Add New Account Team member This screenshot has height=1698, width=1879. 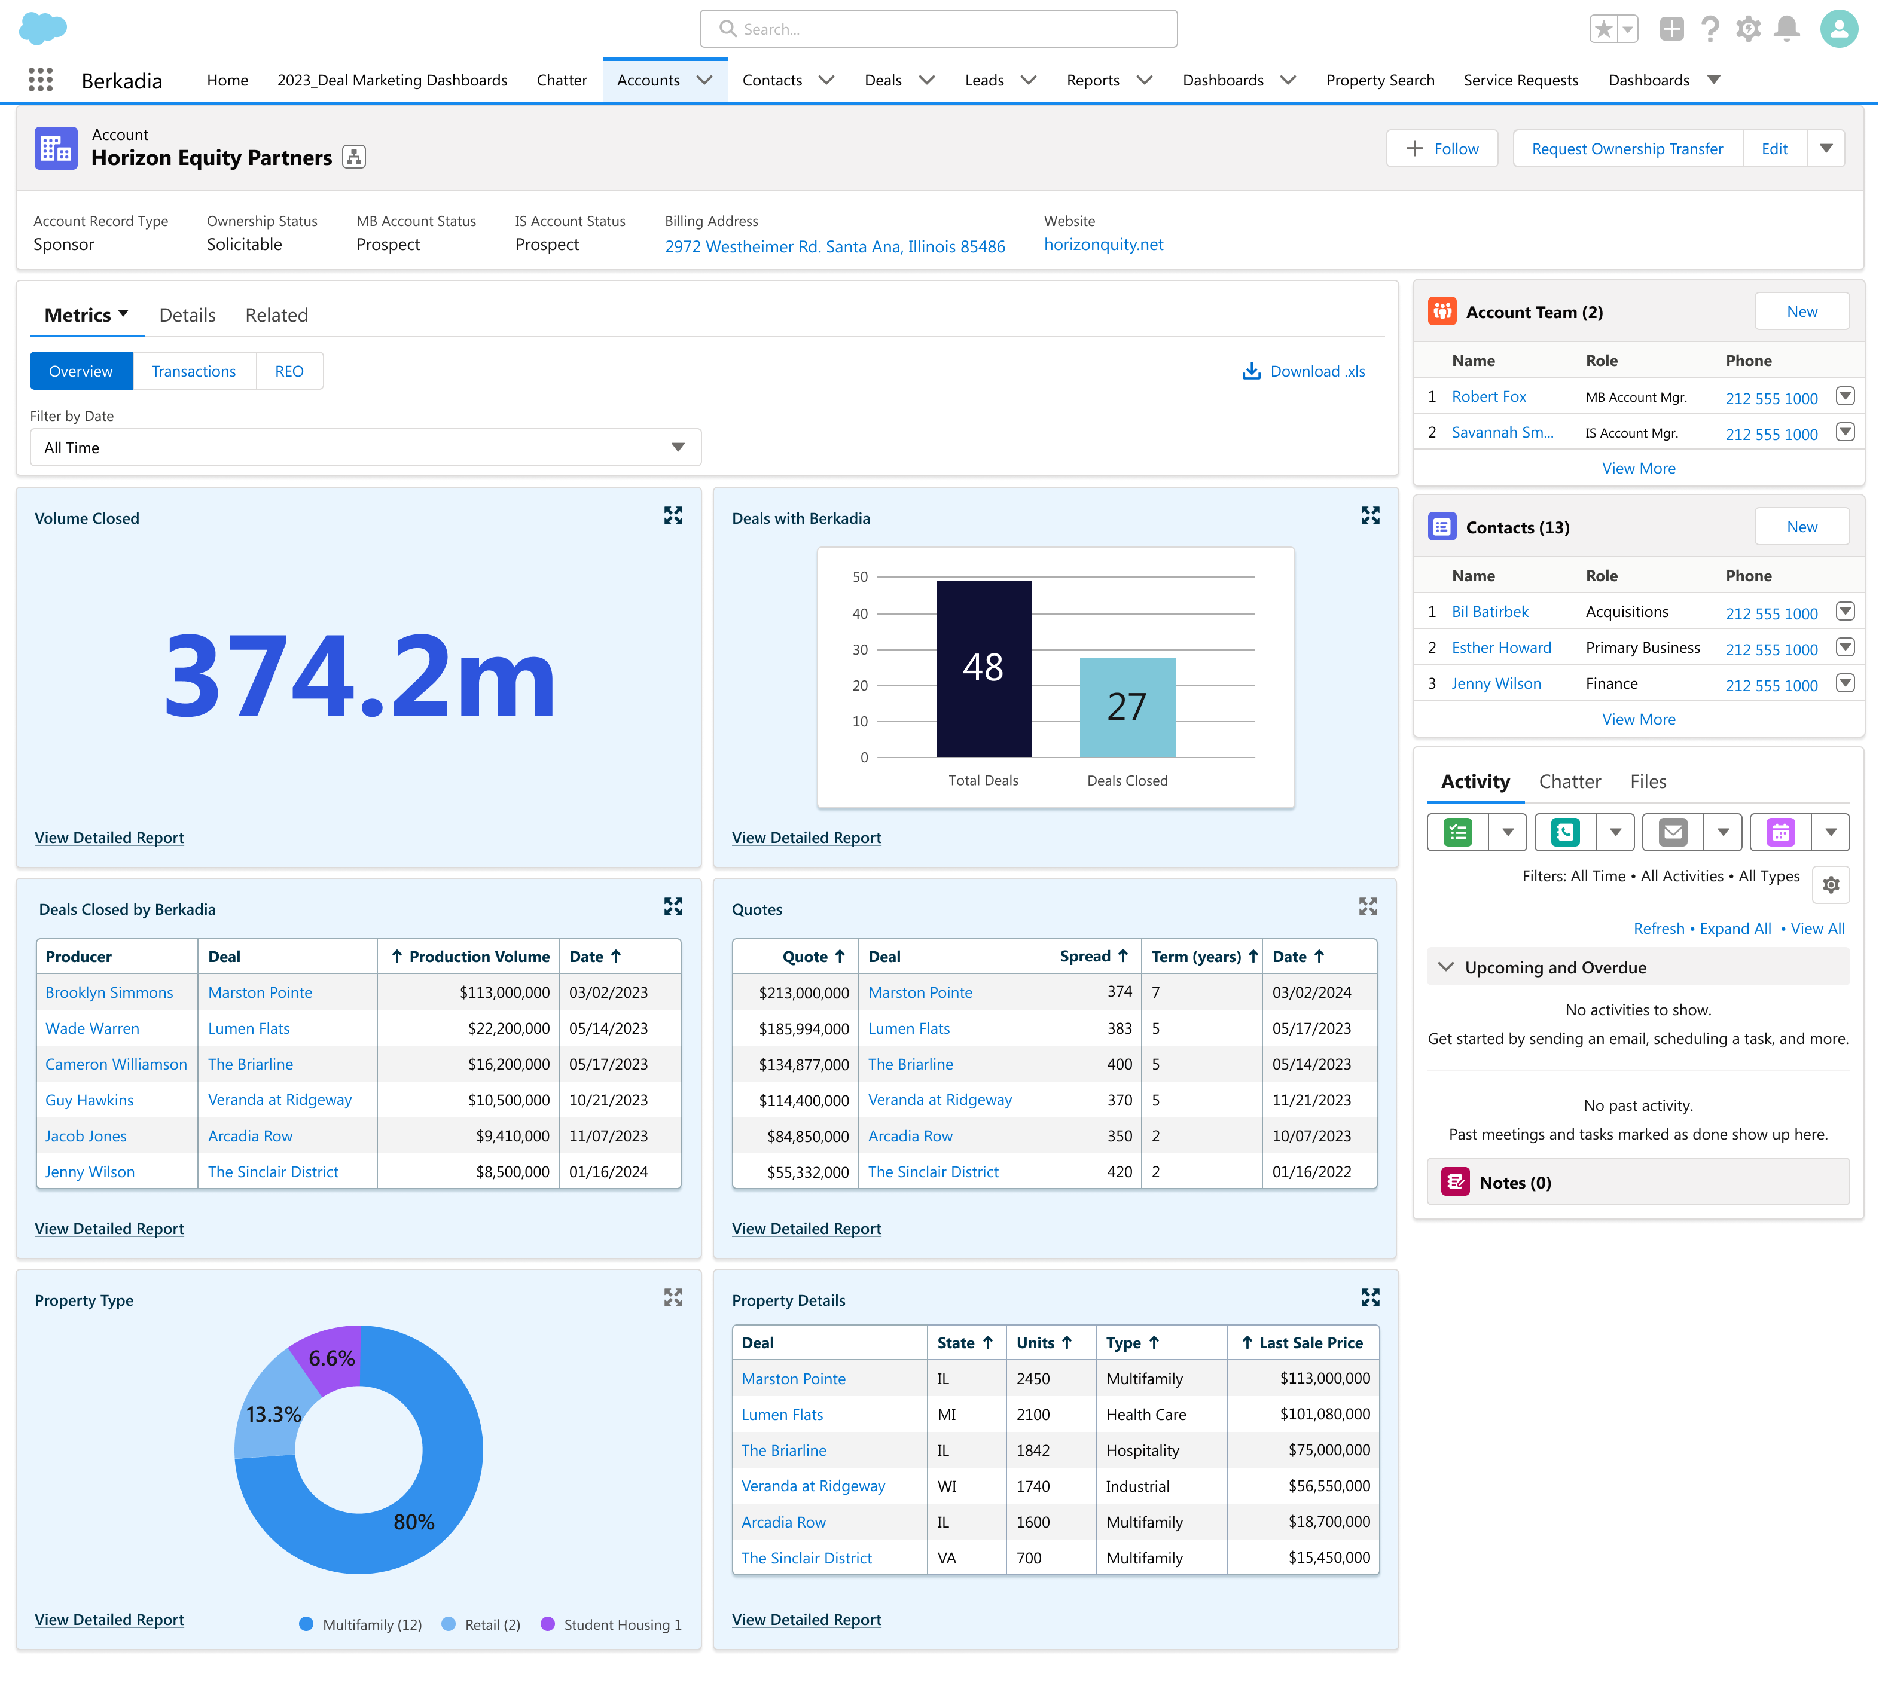coord(1802,311)
